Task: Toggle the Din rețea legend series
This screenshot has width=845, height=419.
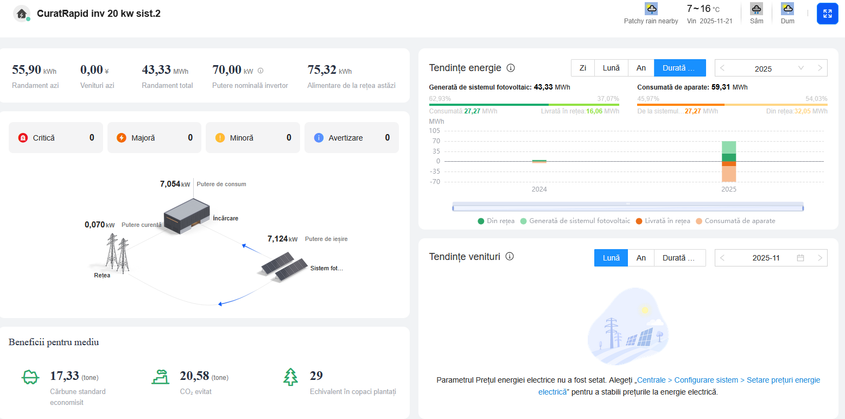Action: point(496,221)
